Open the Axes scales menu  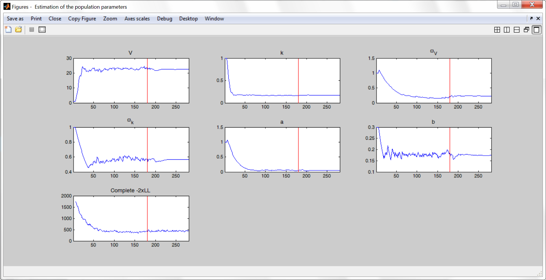coord(137,19)
